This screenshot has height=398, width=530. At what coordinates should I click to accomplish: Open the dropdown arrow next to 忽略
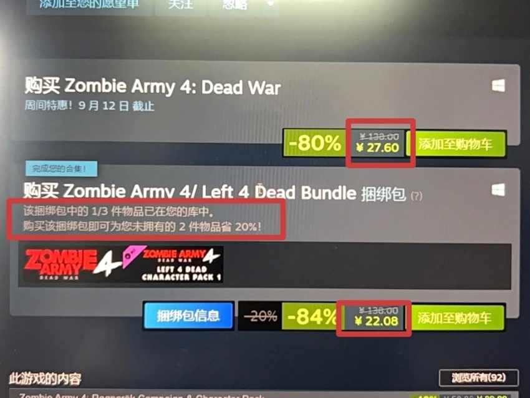[271, 3]
